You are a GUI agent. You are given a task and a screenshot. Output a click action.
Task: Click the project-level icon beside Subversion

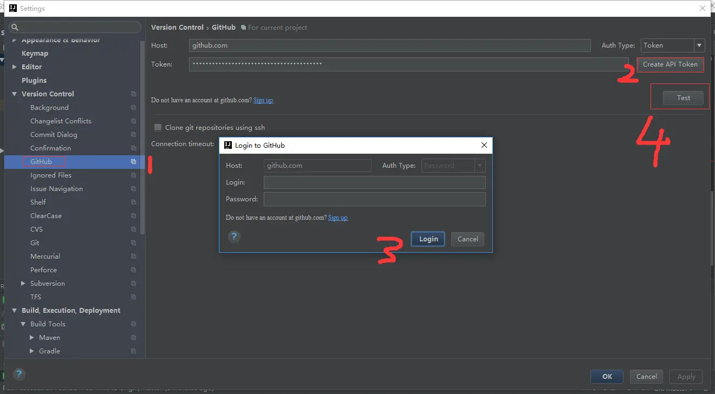click(x=133, y=284)
